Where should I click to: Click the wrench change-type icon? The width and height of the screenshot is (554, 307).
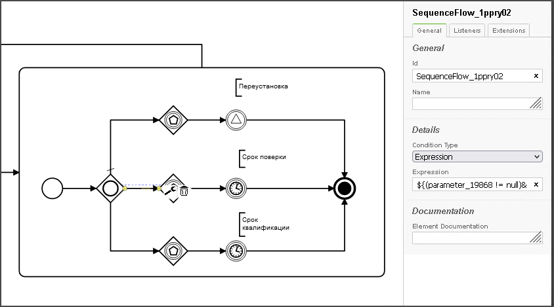[x=170, y=190]
